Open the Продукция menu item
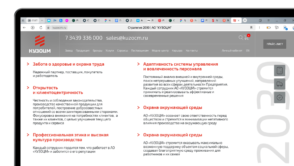 [82, 51]
